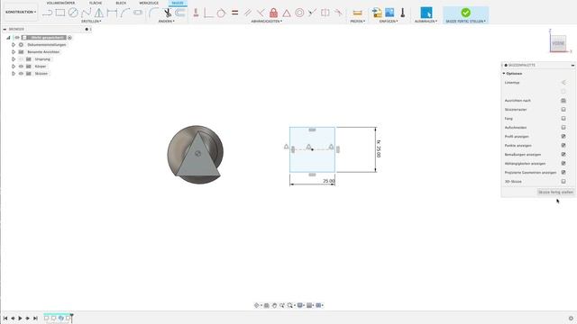
Task: Select the Slot sketch tool
Action: pos(138,13)
